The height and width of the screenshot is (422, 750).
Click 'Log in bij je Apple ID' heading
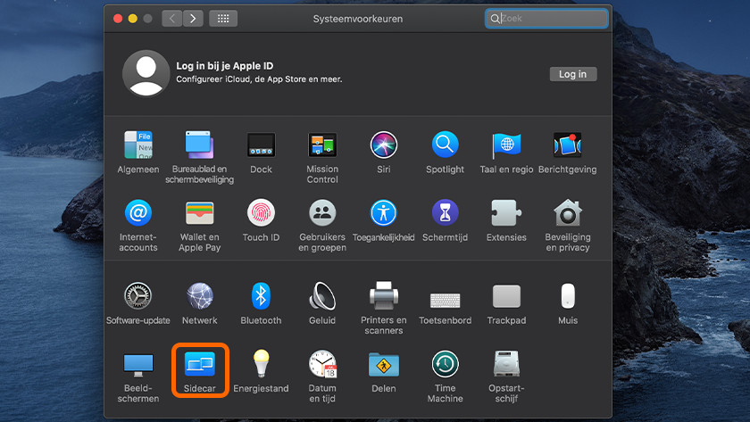[225, 66]
